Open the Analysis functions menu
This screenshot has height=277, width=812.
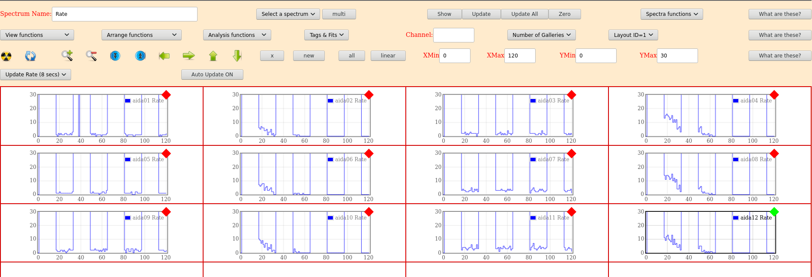[x=237, y=35]
